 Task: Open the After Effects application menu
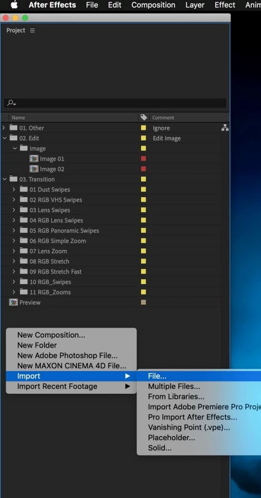(x=52, y=5)
